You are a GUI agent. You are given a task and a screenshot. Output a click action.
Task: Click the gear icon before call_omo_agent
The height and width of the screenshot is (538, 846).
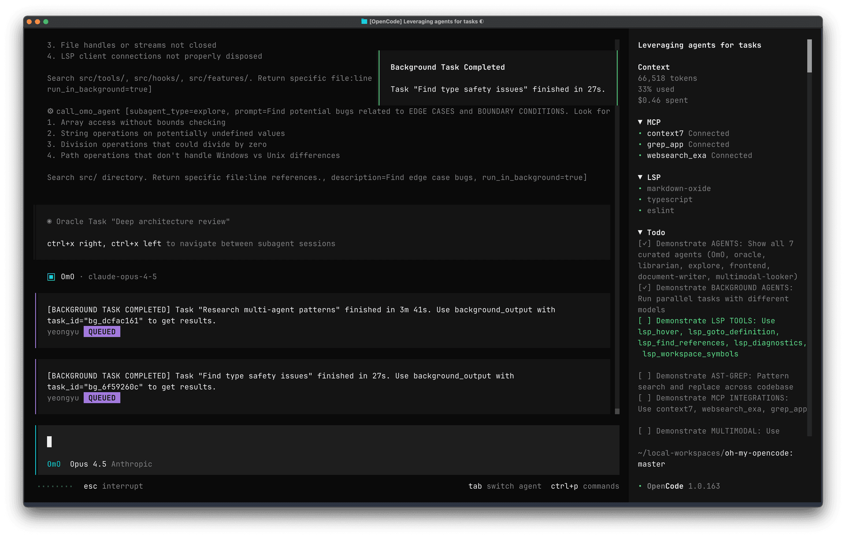[x=50, y=111]
